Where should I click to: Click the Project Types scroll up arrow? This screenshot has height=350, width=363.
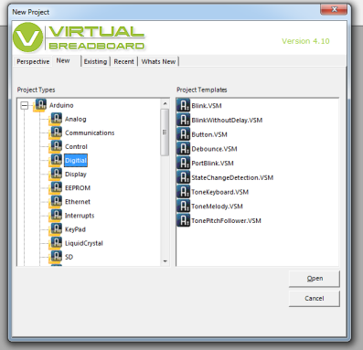[x=165, y=103]
